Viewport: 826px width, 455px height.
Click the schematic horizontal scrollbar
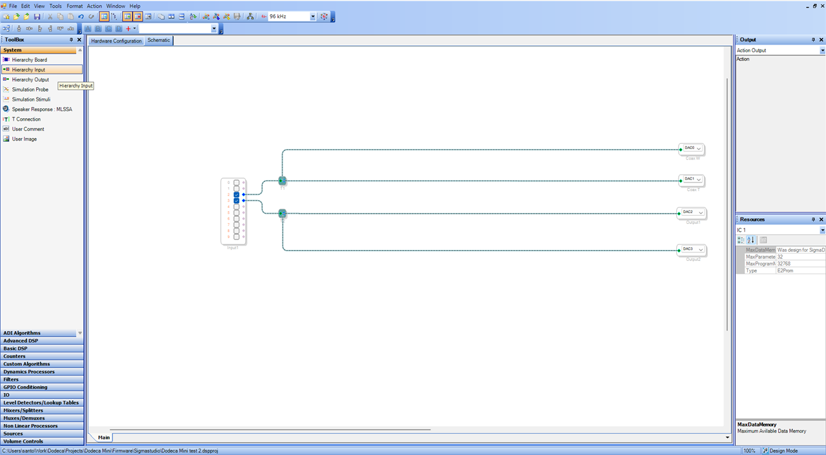click(x=270, y=429)
